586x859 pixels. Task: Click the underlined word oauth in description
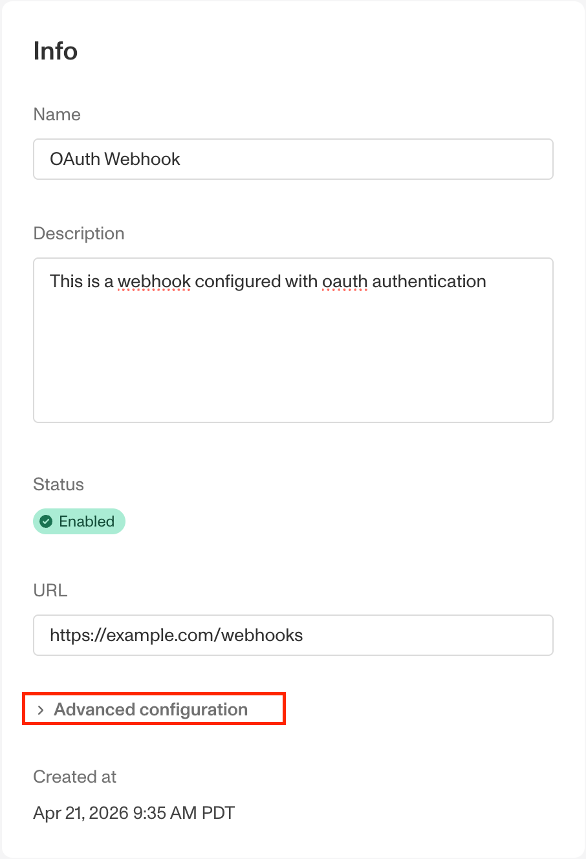345,281
